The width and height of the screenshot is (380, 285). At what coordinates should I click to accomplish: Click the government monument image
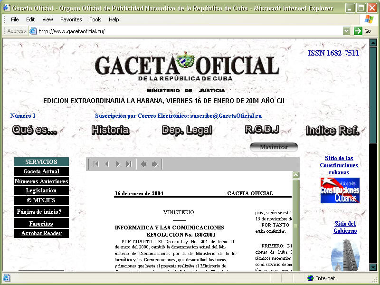[x=345, y=255]
